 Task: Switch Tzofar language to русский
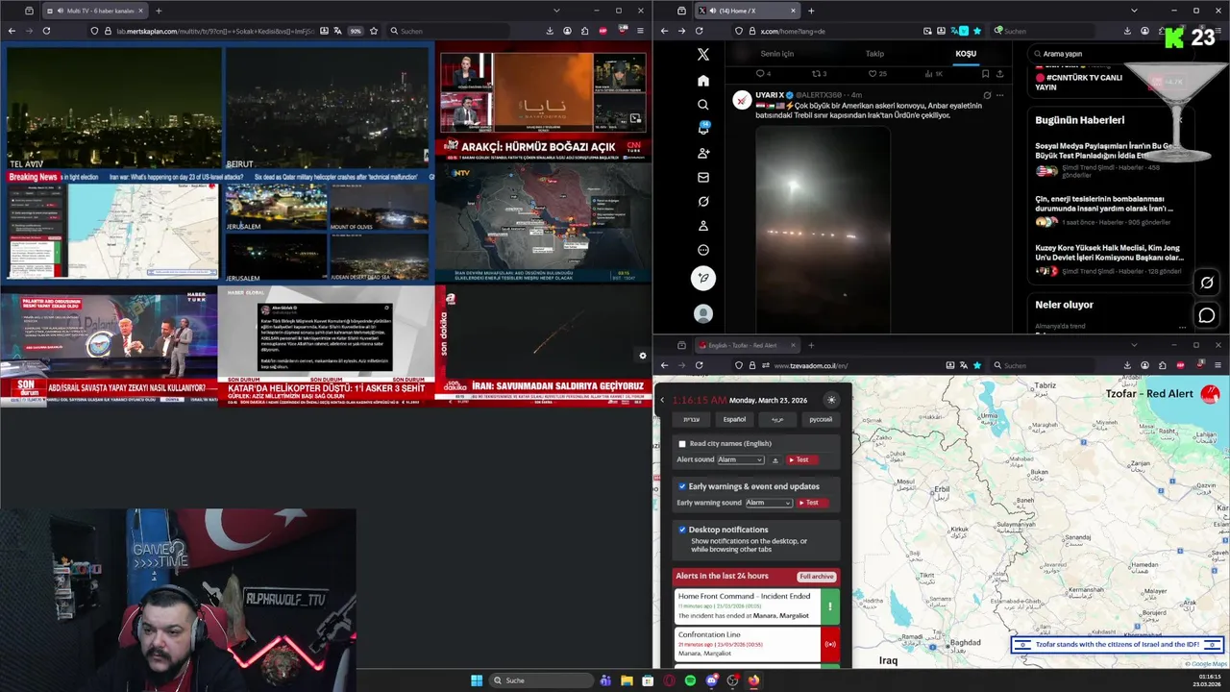(821, 419)
